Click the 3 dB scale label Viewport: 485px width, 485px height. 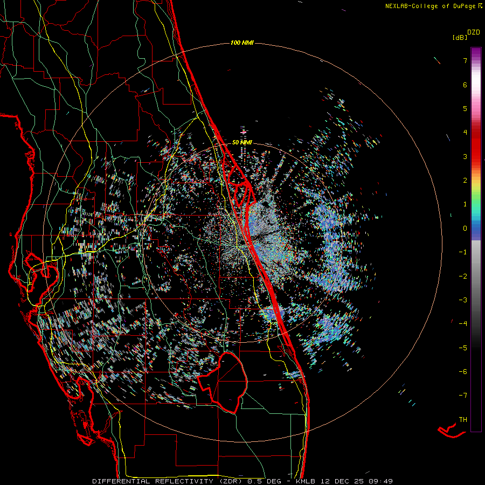click(x=465, y=156)
